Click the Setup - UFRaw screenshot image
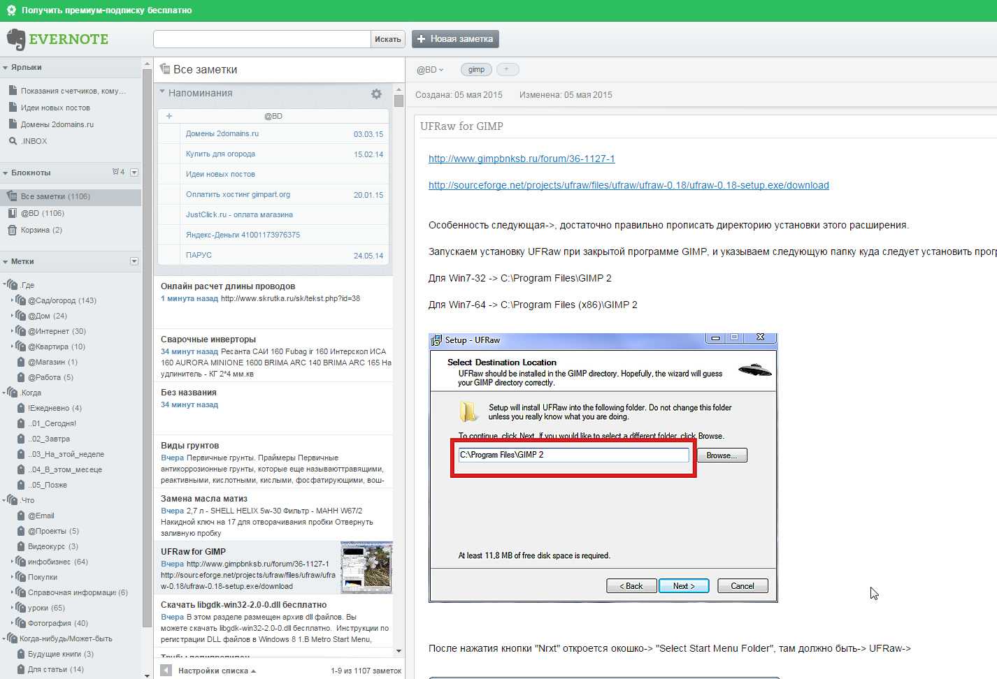The image size is (997, 679). pyautogui.click(x=603, y=467)
